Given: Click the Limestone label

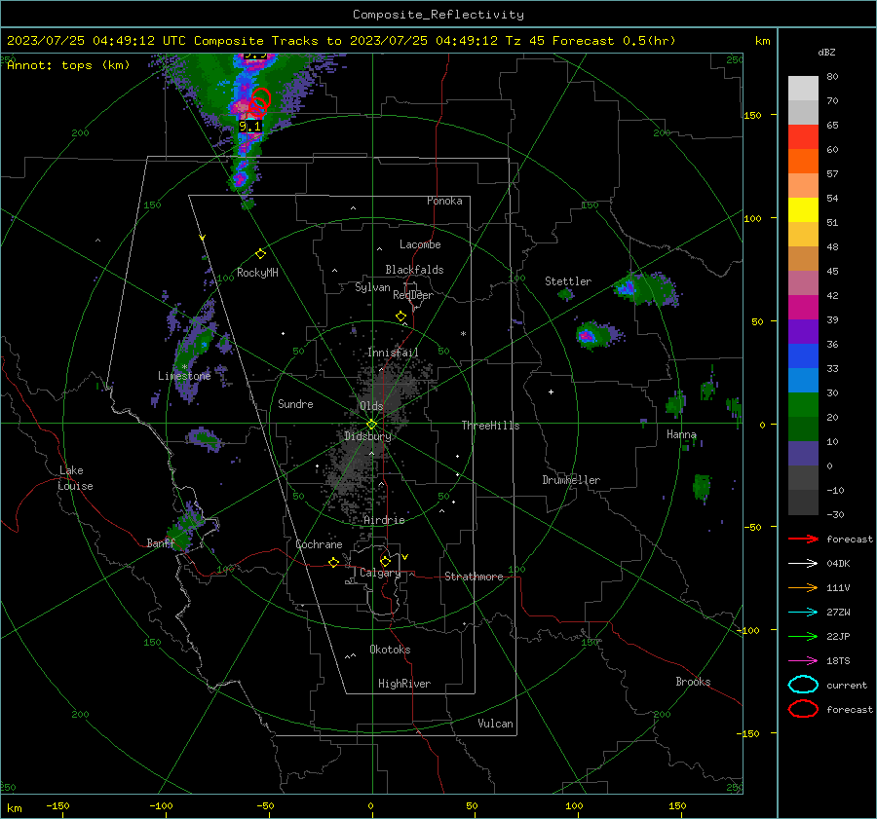Looking at the screenshot, I should click(184, 376).
